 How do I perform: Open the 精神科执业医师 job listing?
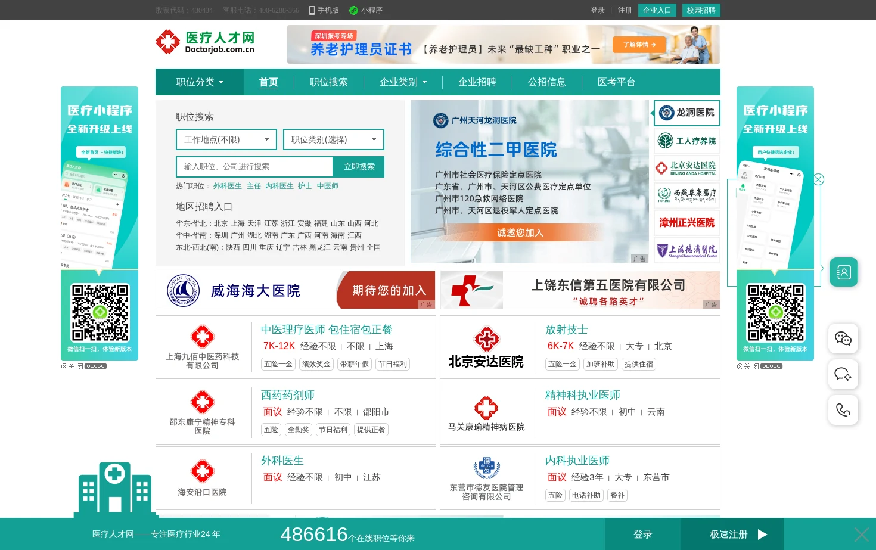[583, 395]
